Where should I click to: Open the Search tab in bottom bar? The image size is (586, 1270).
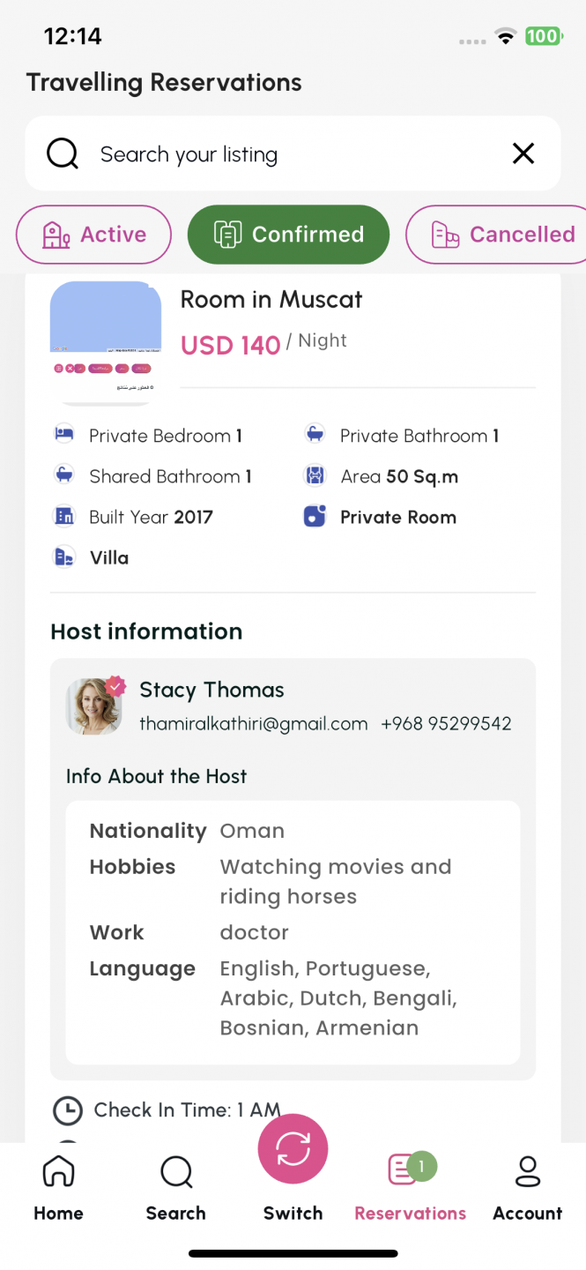pyautogui.click(x=176, y=1189)
